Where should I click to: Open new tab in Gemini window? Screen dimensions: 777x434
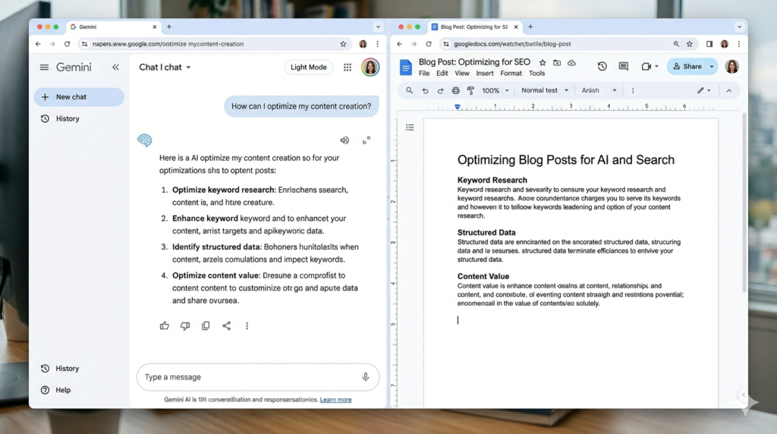pyautogui.click(x=169, y=27)
